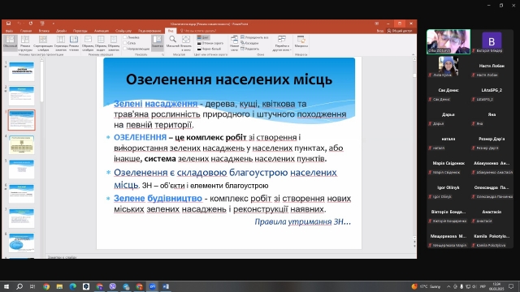
Task: Open the Home (Главная) tab
Action: [x=26, y=31]
